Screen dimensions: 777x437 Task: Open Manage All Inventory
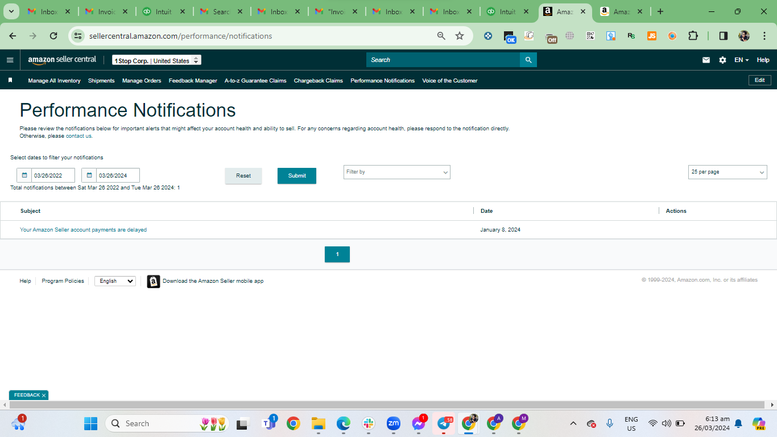click(x=54, y=81)
